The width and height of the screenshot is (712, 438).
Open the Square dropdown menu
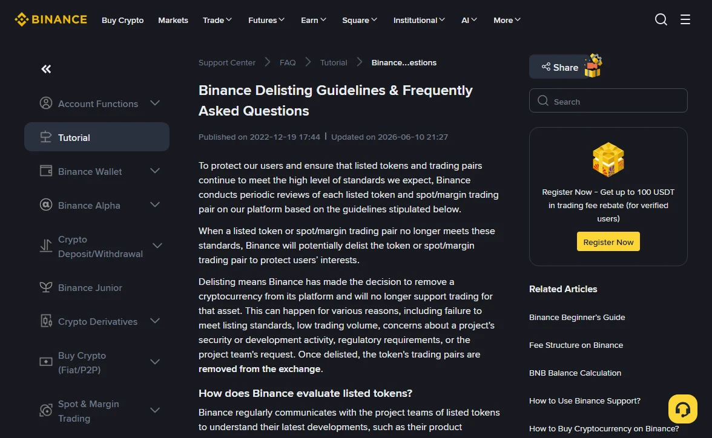coord(360,20)
